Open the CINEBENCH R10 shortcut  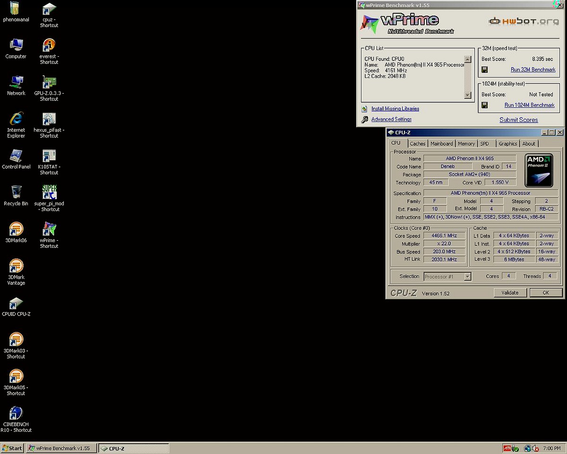click(x=16, y=413)
